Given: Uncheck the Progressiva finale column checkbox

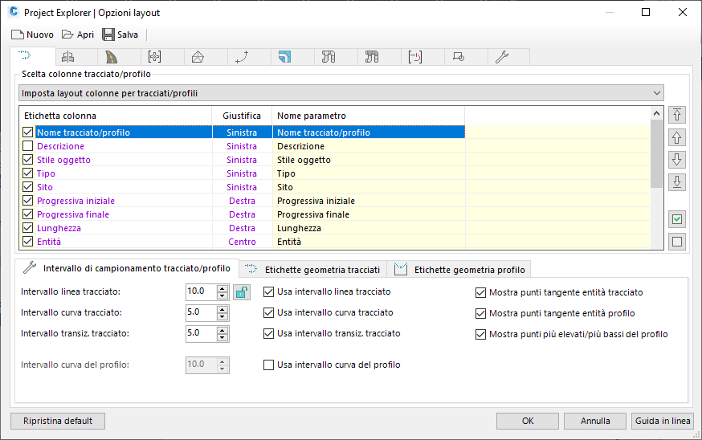Looking at the screenshot, I should point(28,214).
